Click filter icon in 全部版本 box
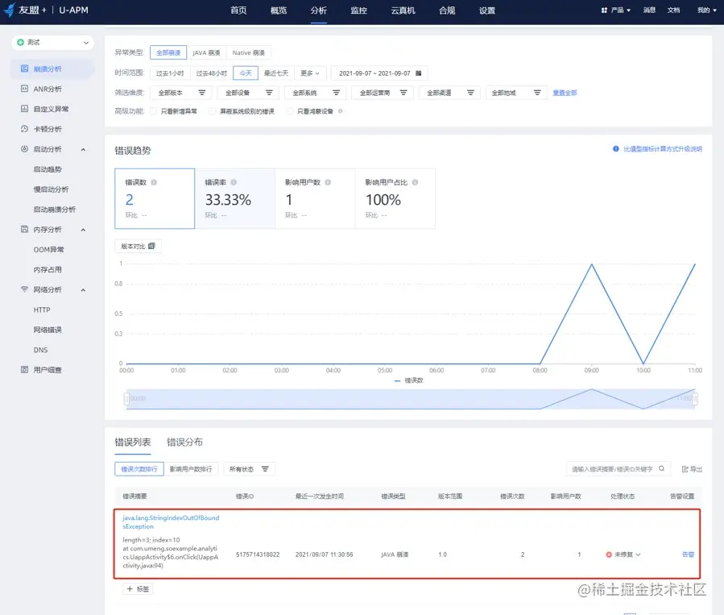Viewport: 724px width, 615px height. (x=202, y=93)
